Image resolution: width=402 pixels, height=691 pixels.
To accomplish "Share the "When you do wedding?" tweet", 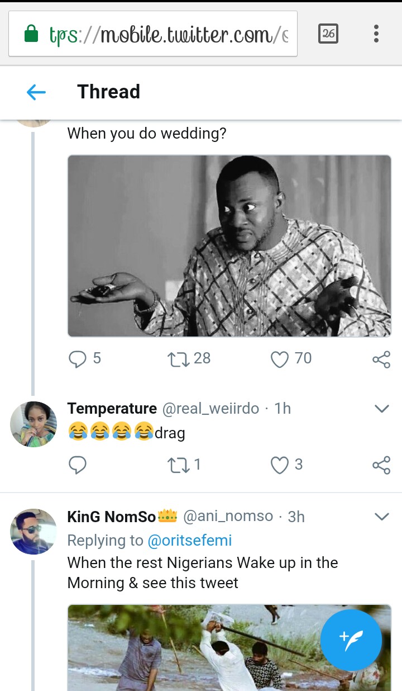I will coord(381,359).
